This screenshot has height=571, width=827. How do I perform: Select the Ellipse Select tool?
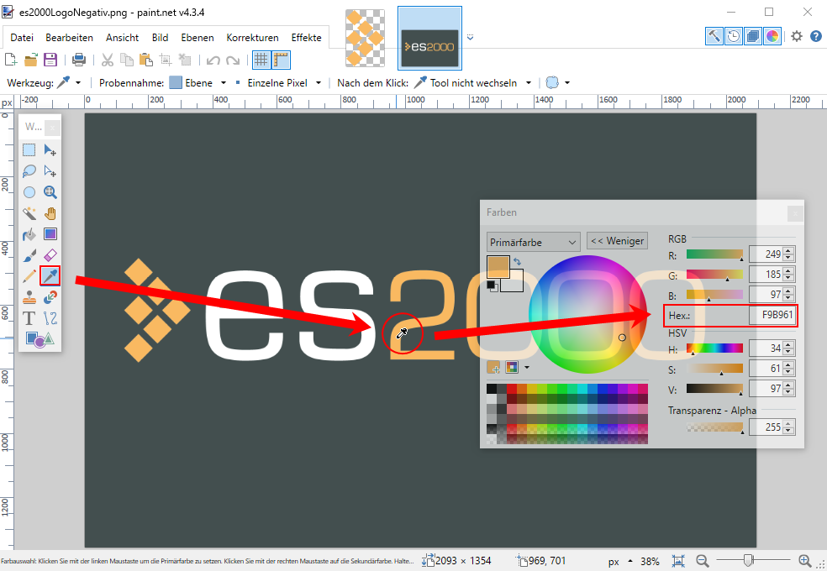coord(29,192)
